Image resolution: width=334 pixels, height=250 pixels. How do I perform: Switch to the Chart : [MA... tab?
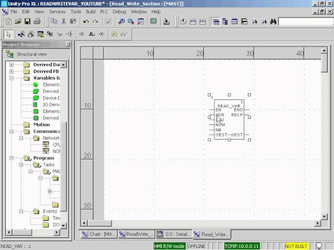click(x=99, y=234)
